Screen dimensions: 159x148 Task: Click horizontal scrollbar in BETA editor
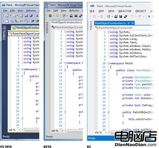(75, 131)
